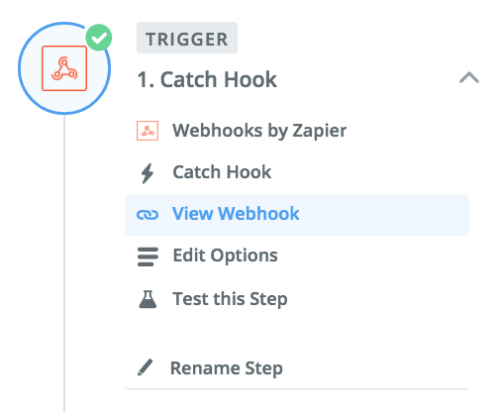Screen dimensions: 497x412
Task: Select the View Webhook menu entry
Action: pyautogui.click(x=236, y=214)
